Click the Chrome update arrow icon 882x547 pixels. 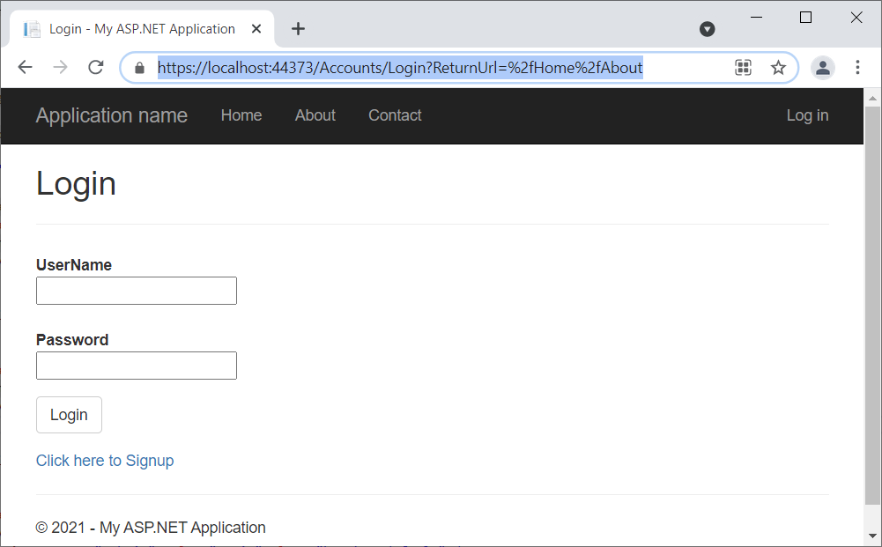point(707,29)
